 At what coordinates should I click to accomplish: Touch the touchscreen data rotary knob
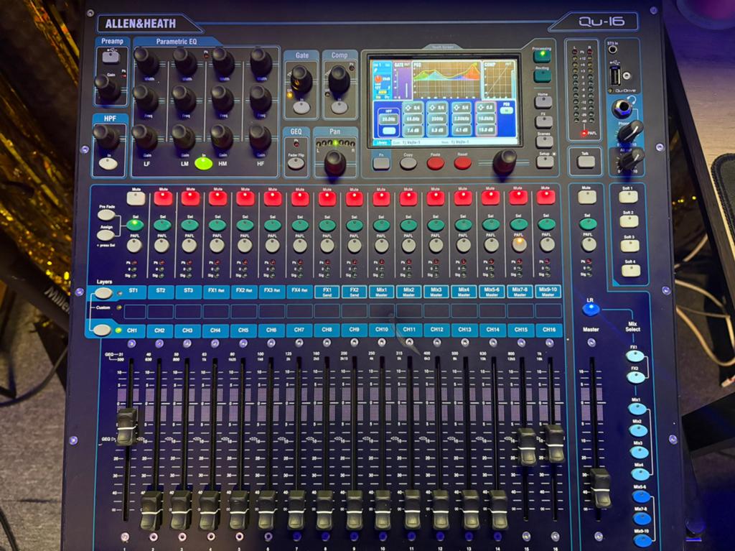tap(505, 162)
